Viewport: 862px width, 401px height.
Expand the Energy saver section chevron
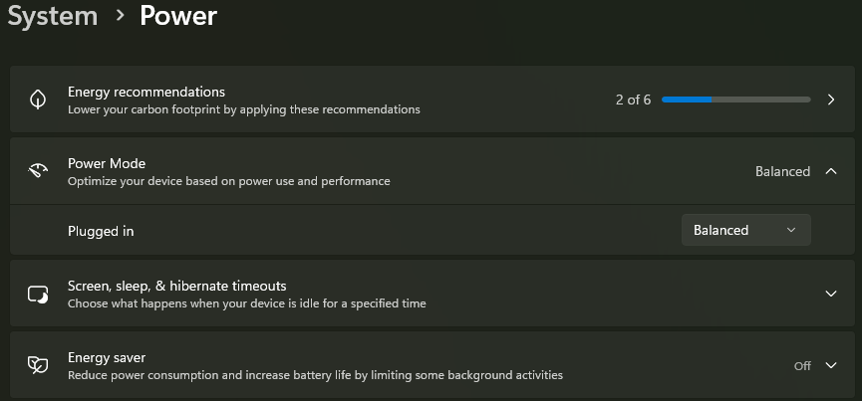tap(831, 365)
